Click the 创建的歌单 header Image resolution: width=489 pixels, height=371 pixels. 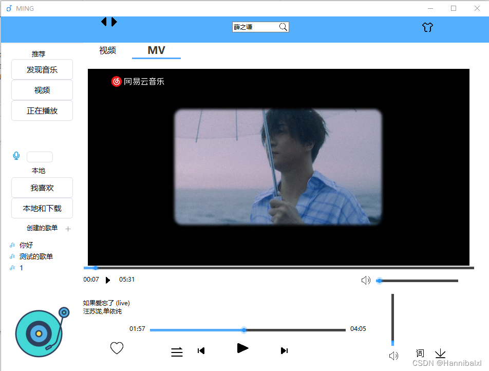click(x=42, y=228)
